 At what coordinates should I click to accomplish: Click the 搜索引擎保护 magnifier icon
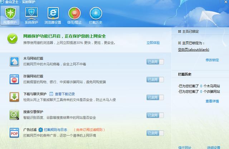[x=14, y=115]
